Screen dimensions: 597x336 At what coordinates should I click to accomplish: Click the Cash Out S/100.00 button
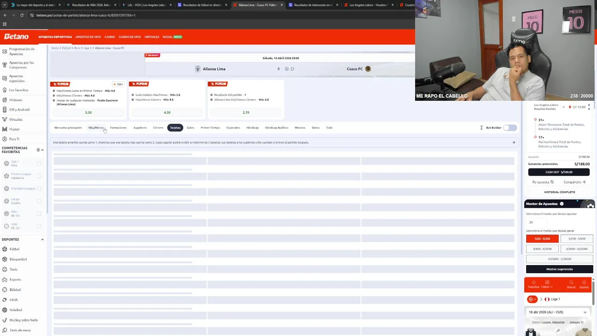coord(559,172)
